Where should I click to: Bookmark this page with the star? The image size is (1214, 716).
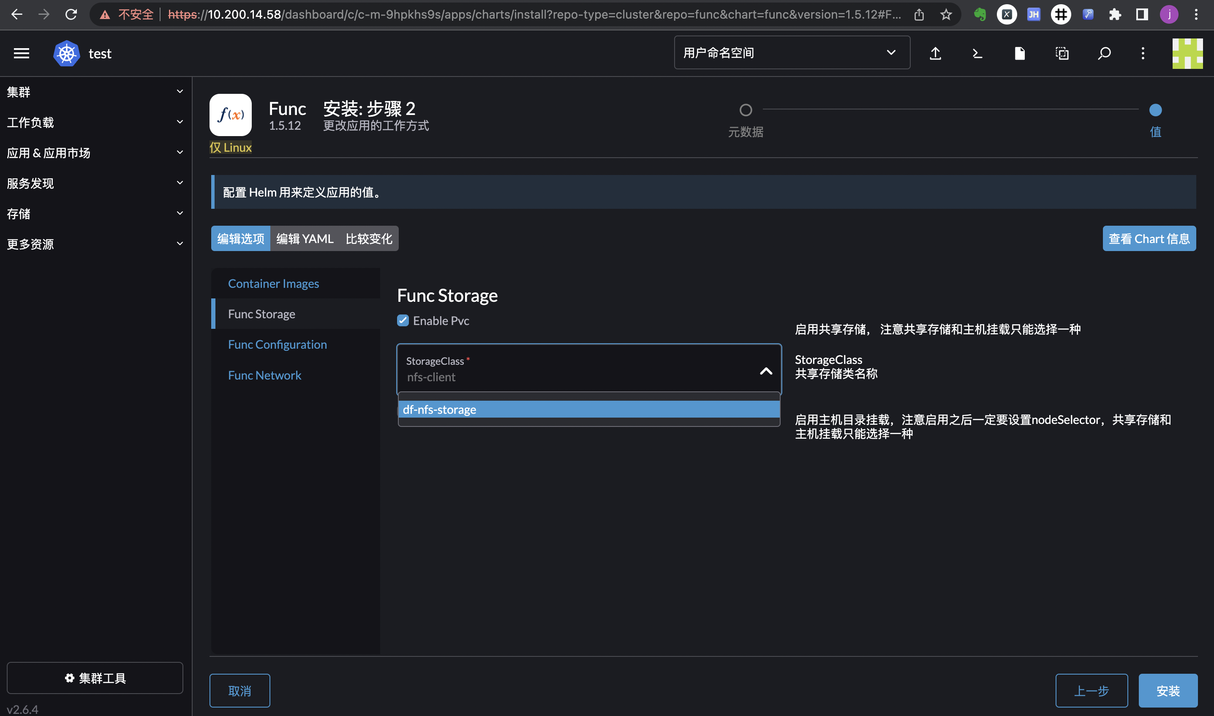coord(946,14)
